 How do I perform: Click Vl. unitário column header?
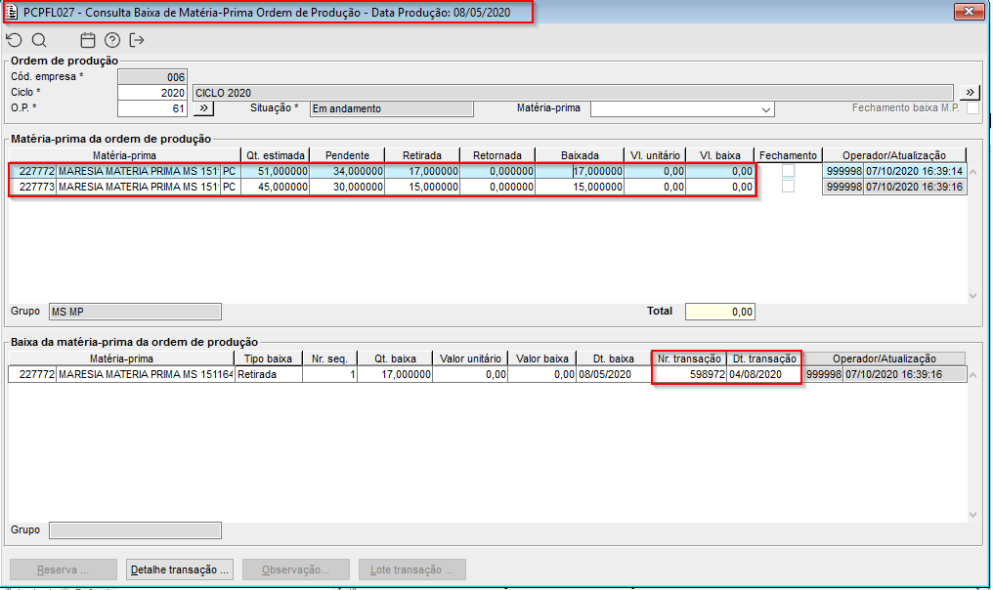pos(655,155)
